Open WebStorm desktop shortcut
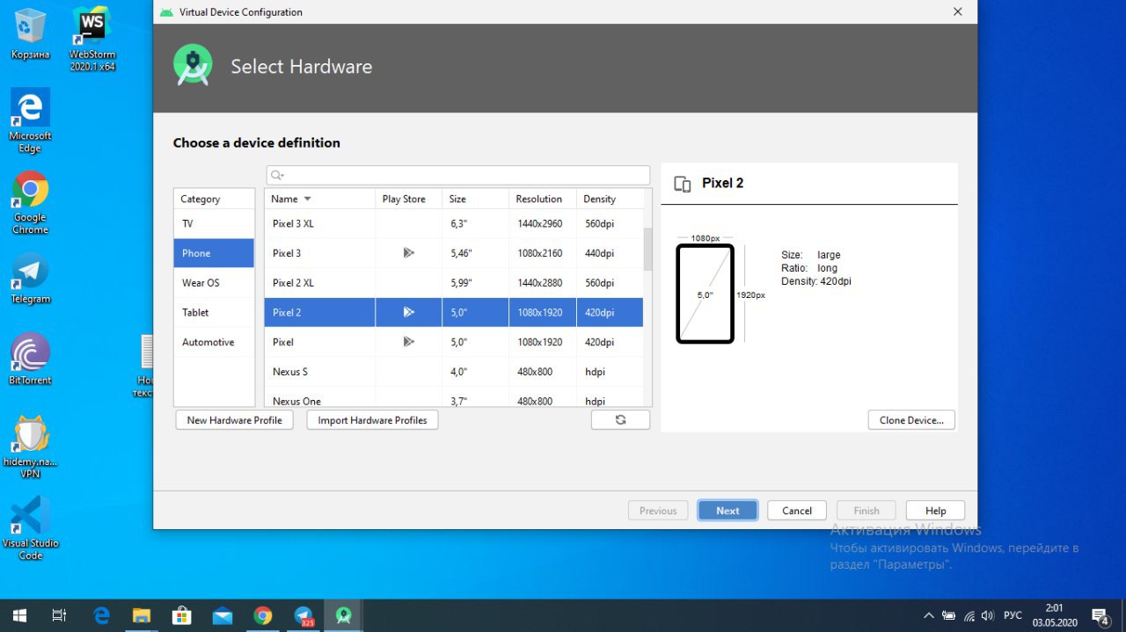 91,26
